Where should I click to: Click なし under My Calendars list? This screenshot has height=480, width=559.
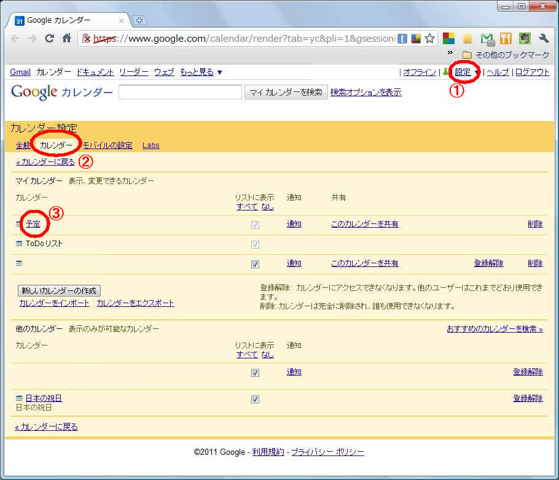(267, 207)
